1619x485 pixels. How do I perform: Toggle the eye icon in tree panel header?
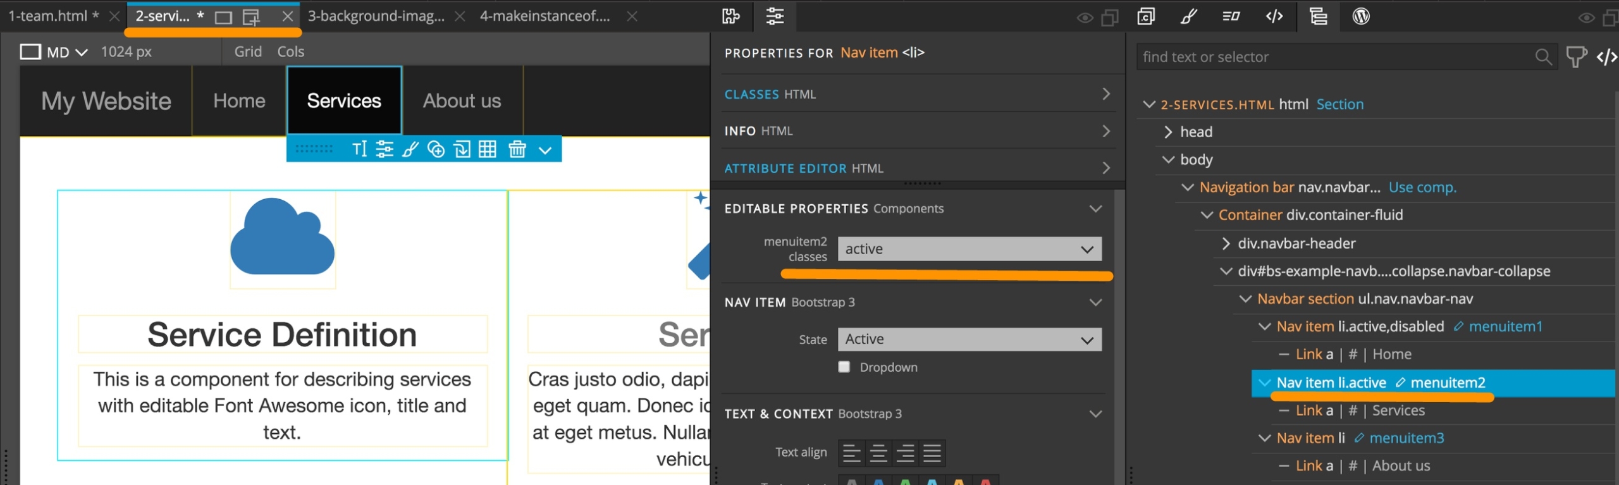coord(1586,18)
